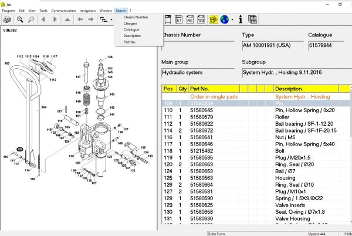The height and width of the screenshot is (236, 352).
Task: Open the Communication menu
Action: (x=63, y=11)
